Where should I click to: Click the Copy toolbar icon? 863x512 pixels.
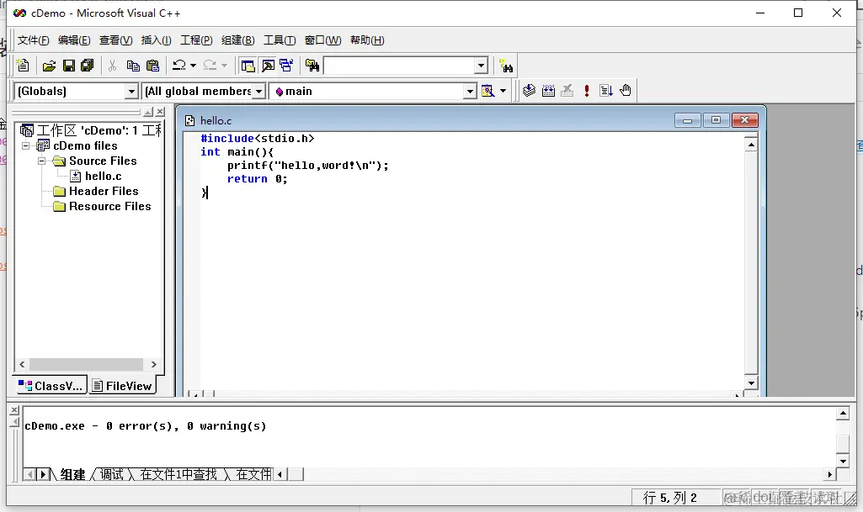[133, 66]
